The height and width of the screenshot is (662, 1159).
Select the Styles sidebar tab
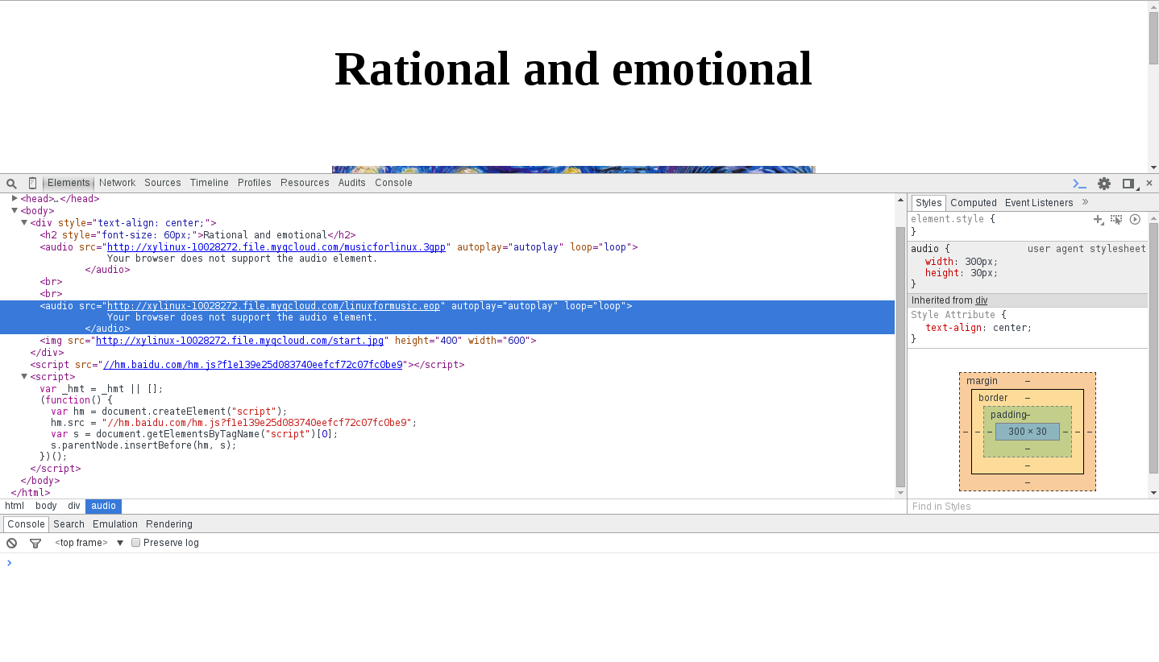[928, 203]
